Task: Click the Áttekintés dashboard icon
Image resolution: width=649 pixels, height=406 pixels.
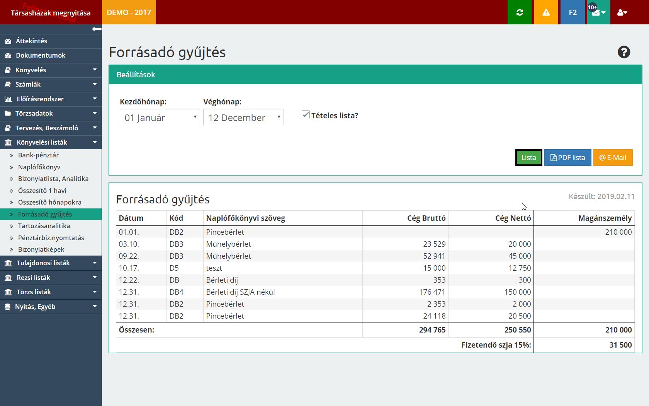Action: 8,41
